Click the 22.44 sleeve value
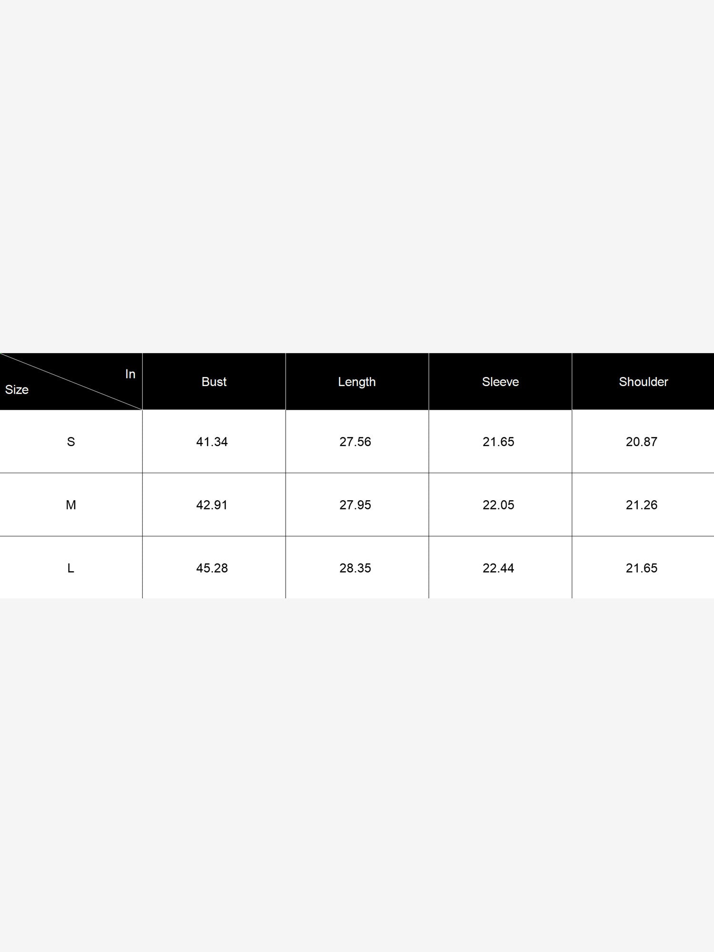 point(498,568)
